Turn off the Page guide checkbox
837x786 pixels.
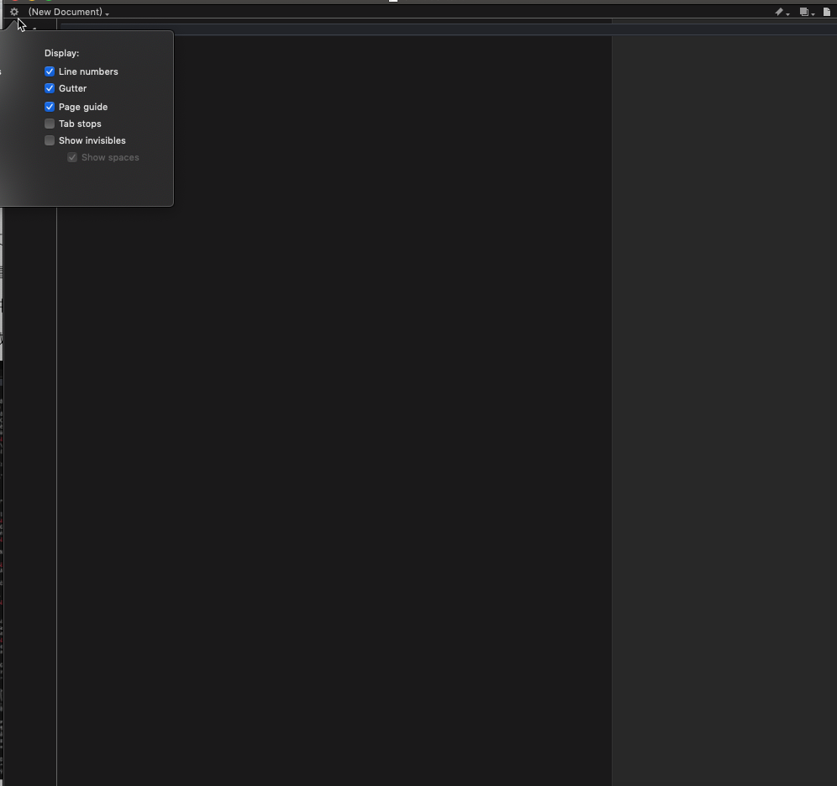(50, 107)
